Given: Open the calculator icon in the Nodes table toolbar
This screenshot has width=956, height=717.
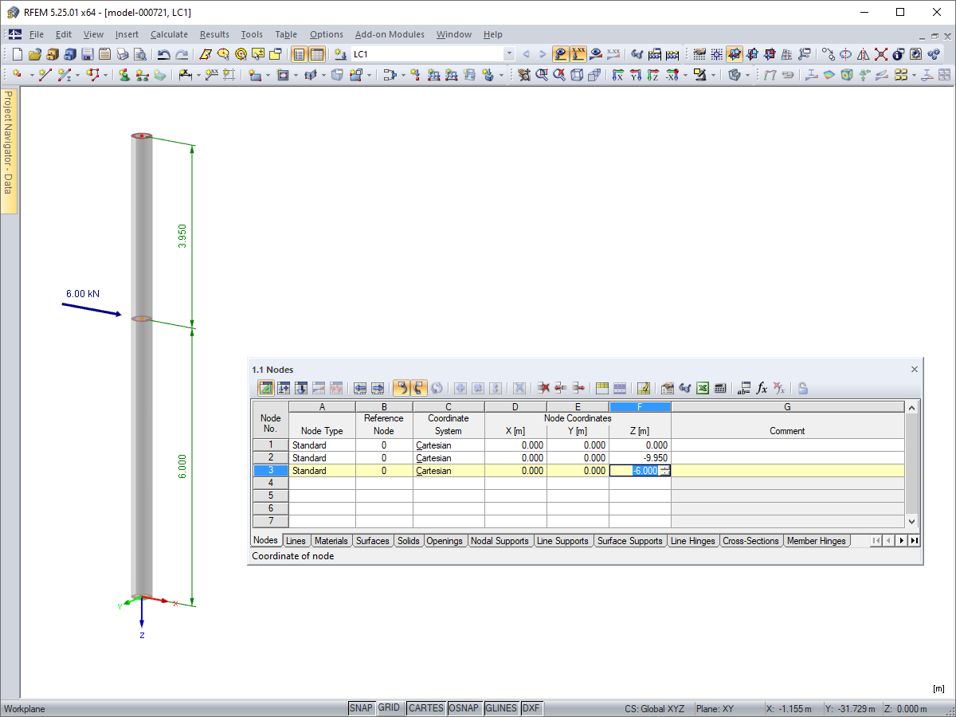Looking at the screenshot, I should coord(720,388).
